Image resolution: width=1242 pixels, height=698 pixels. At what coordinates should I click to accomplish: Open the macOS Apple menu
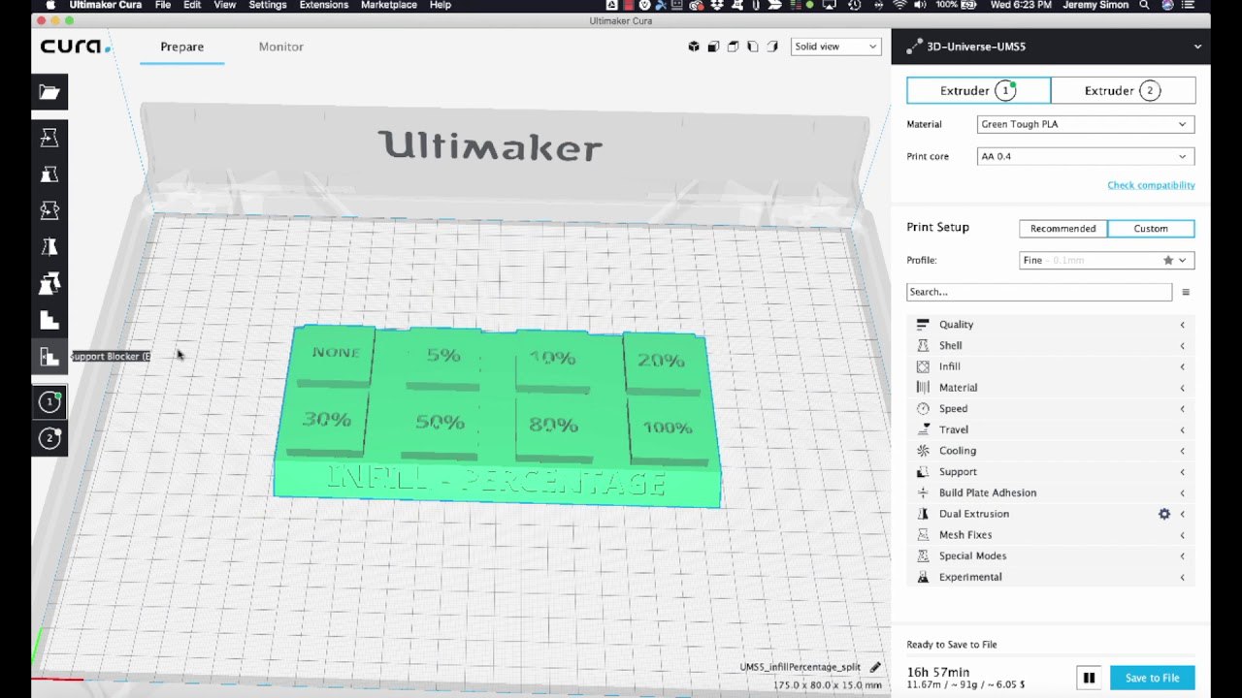[50, 5]
